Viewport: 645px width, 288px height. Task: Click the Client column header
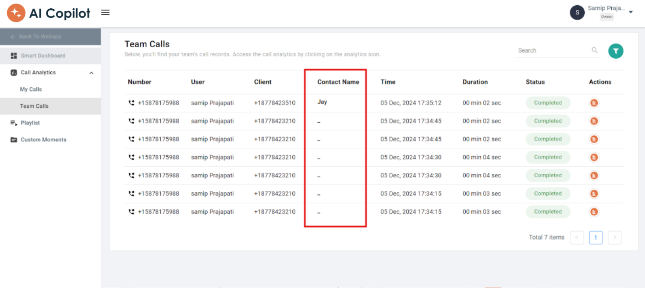(x=263, y=82)
